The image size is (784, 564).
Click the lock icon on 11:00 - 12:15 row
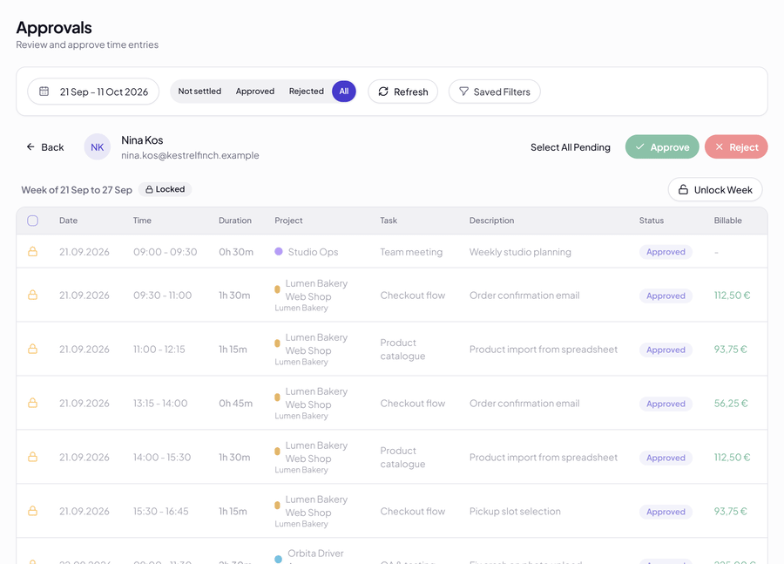[32, 349]
